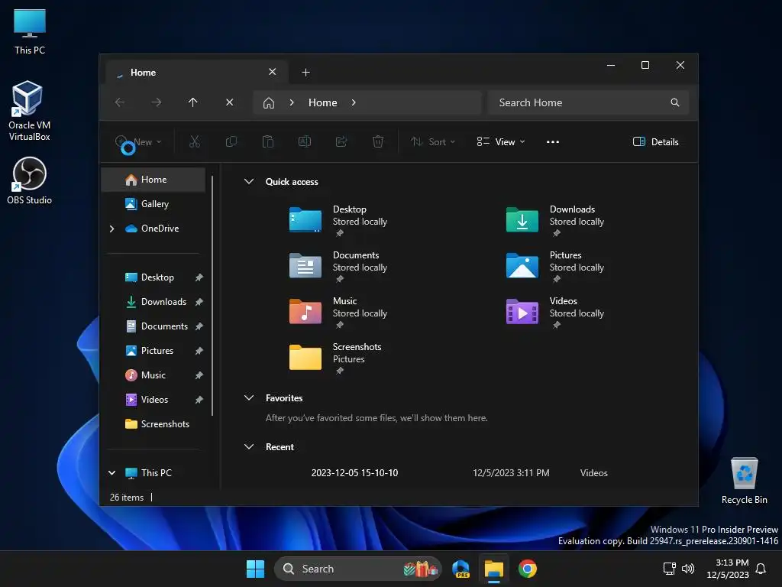Click the taskbar Search box

358,569
